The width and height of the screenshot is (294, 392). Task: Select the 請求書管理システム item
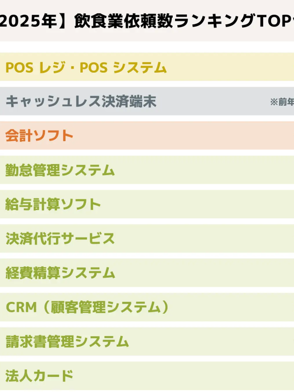coord(147,341)
